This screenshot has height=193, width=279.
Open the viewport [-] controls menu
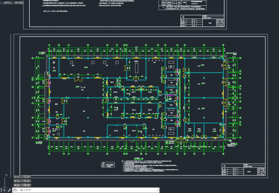pyautogui.click(x=2, y=3)
